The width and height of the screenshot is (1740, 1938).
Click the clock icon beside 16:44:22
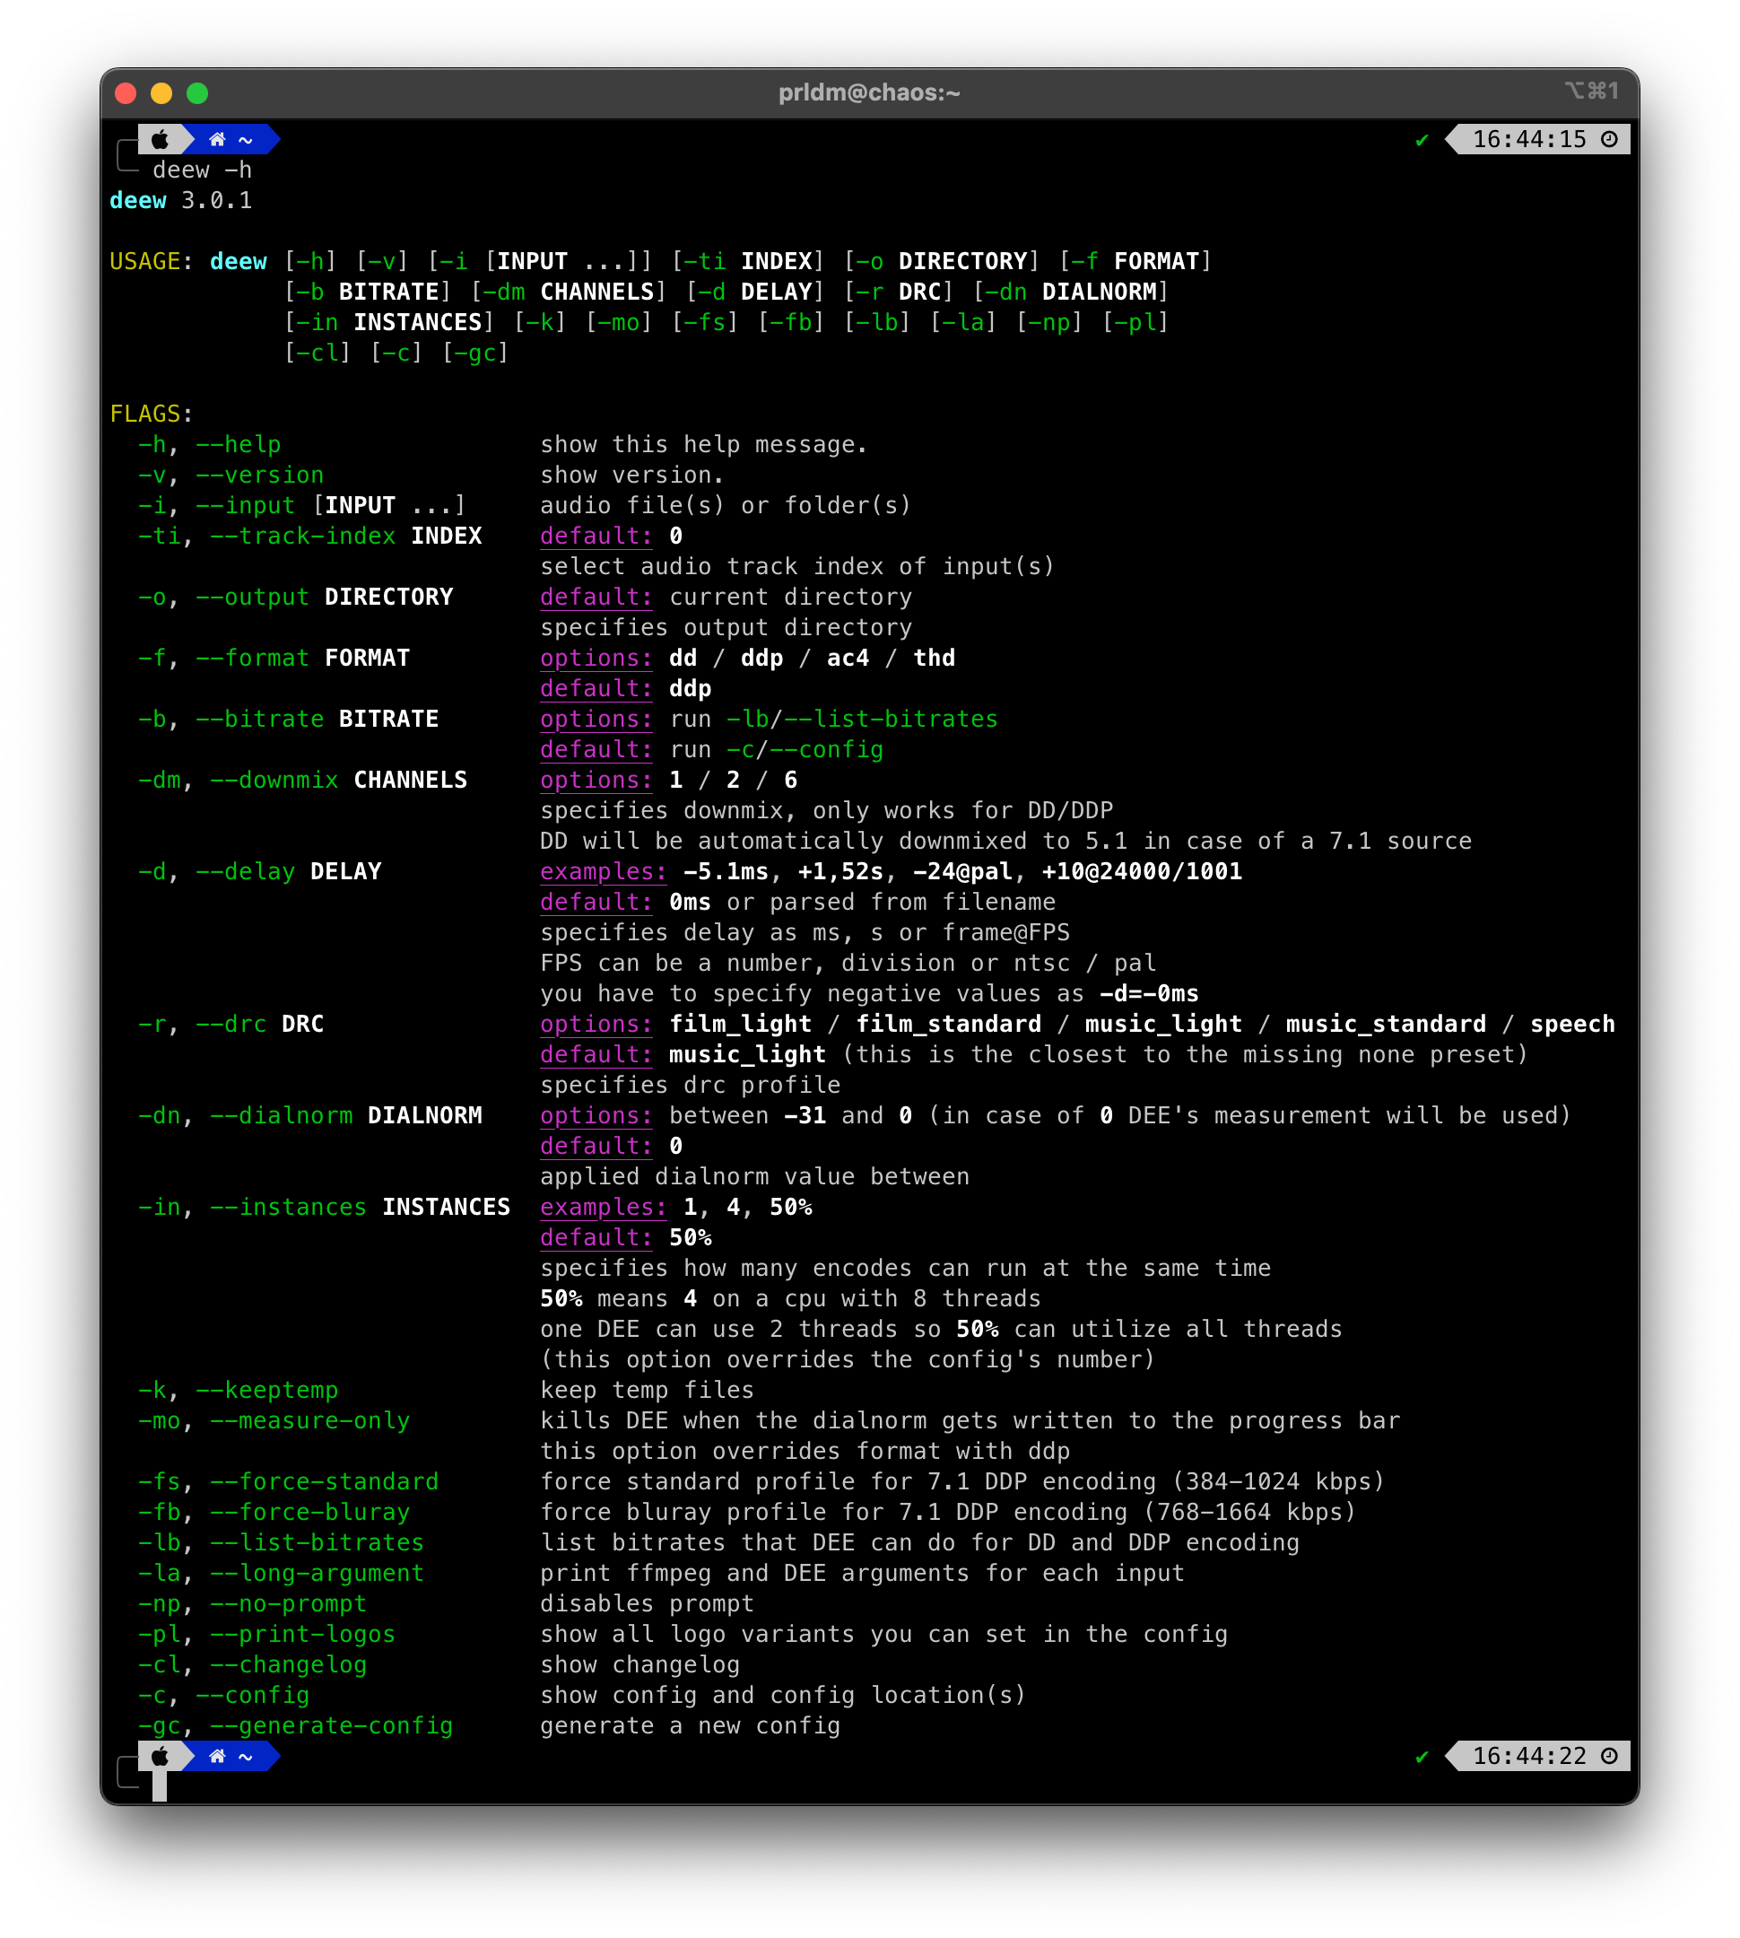click(1609, 1755)
